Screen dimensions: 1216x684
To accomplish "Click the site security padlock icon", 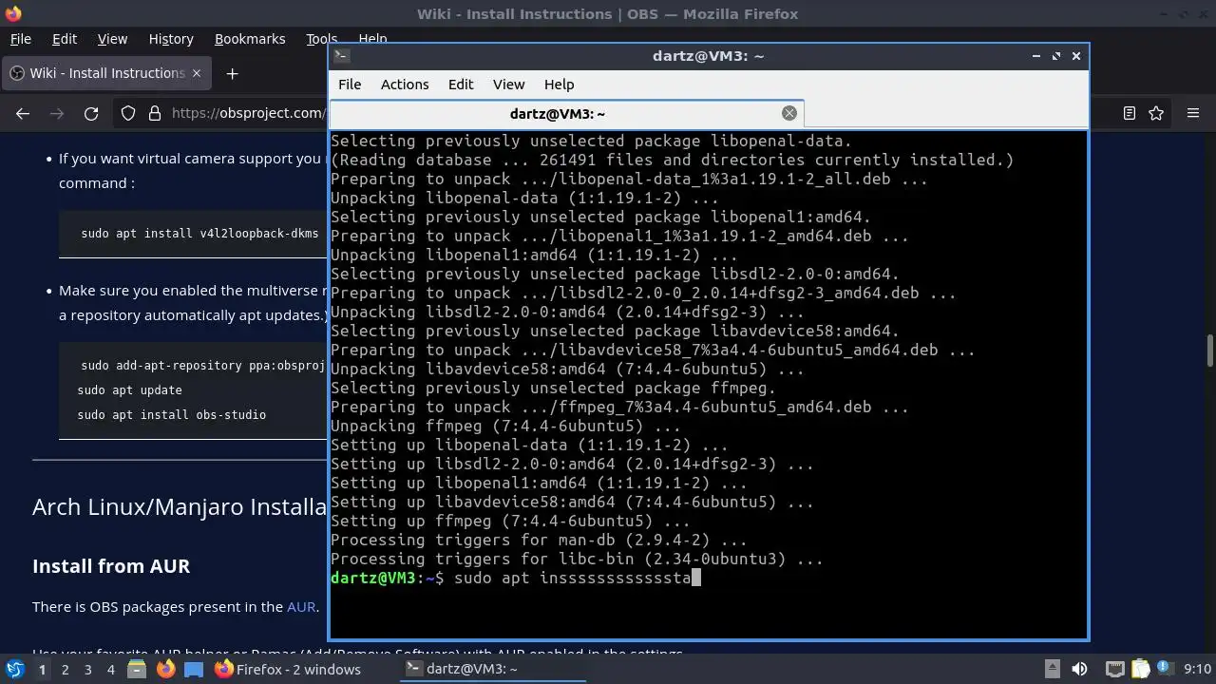I will (155, 113).
